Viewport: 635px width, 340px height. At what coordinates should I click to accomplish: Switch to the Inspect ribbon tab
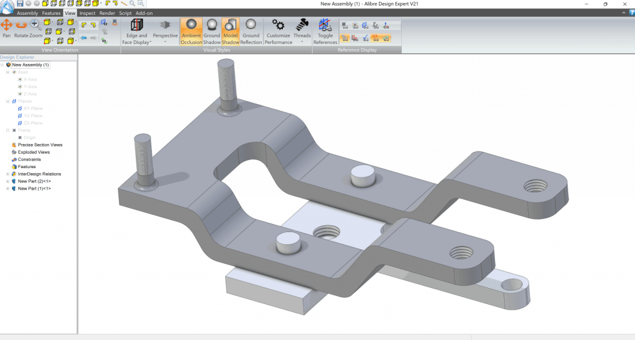point(87,12)
